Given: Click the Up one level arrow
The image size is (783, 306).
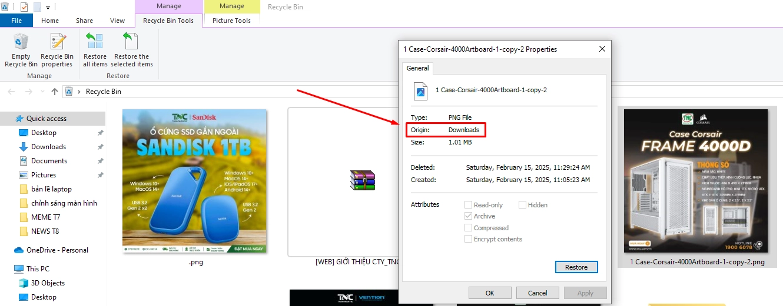Looking at the screenshot, I should (x=55, y=92).
